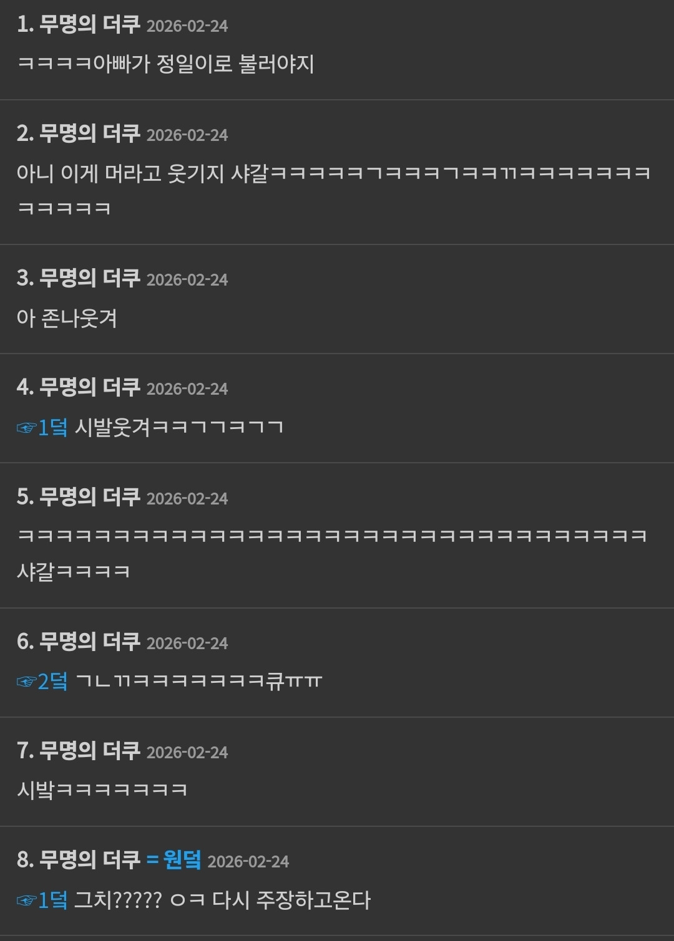Tap comment 1 author 무명의 더쿠
Viewport: 674px width, 941px height.
tap(90, 24)
